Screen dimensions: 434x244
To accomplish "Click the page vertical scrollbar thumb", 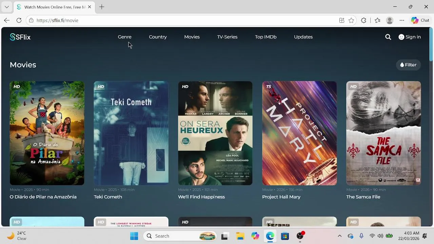I will pos(431,44).
